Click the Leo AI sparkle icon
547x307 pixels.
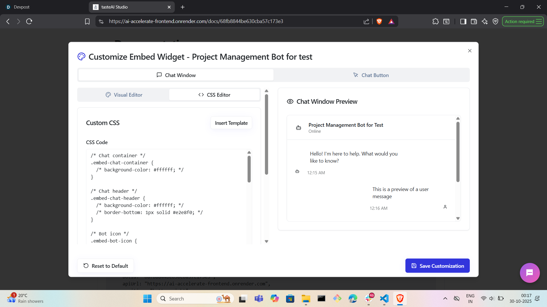pos(485,21)
